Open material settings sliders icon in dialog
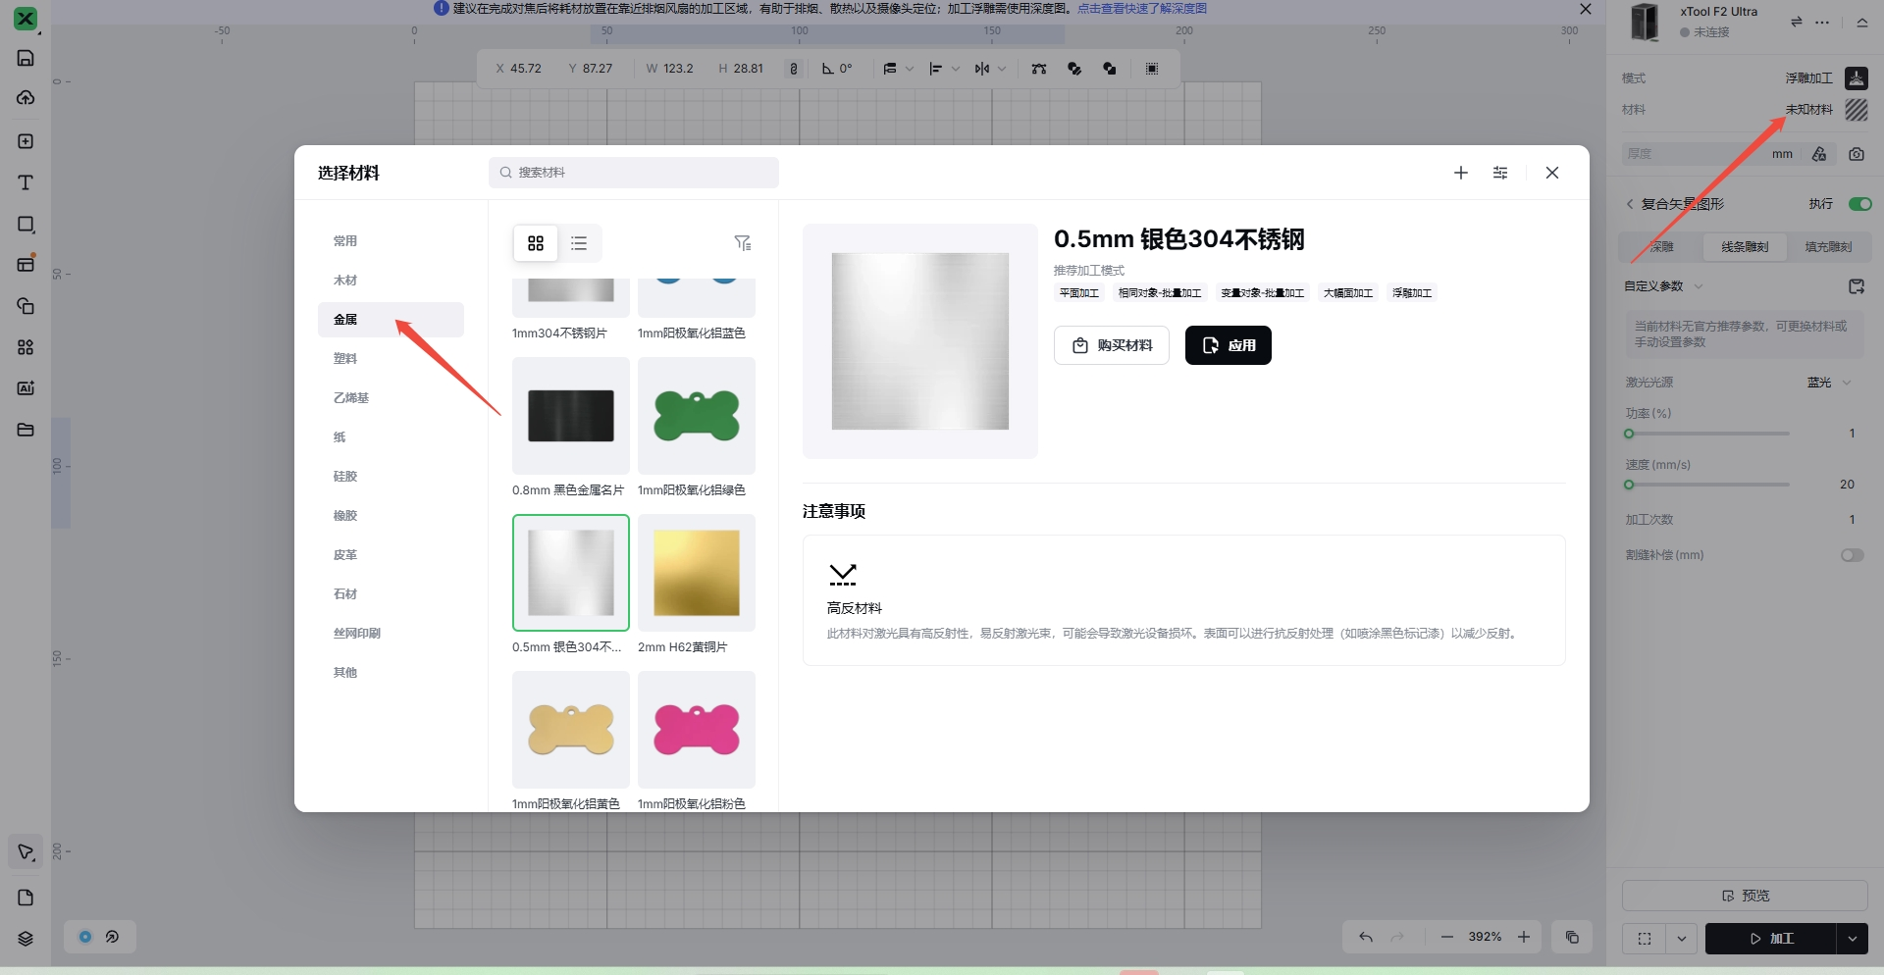 (x=1500, y=173)
